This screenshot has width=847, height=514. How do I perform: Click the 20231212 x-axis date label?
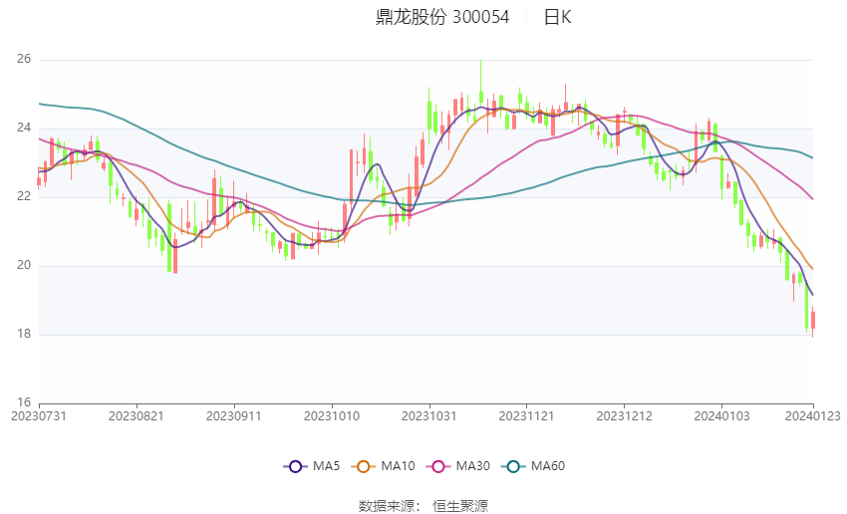[624, 416]
